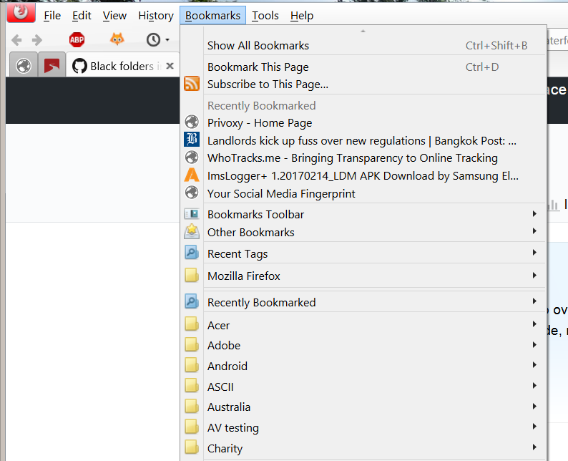Open the Charity bookmarks folder
Viewport: 568px width, 461px height.
[364, 448]
